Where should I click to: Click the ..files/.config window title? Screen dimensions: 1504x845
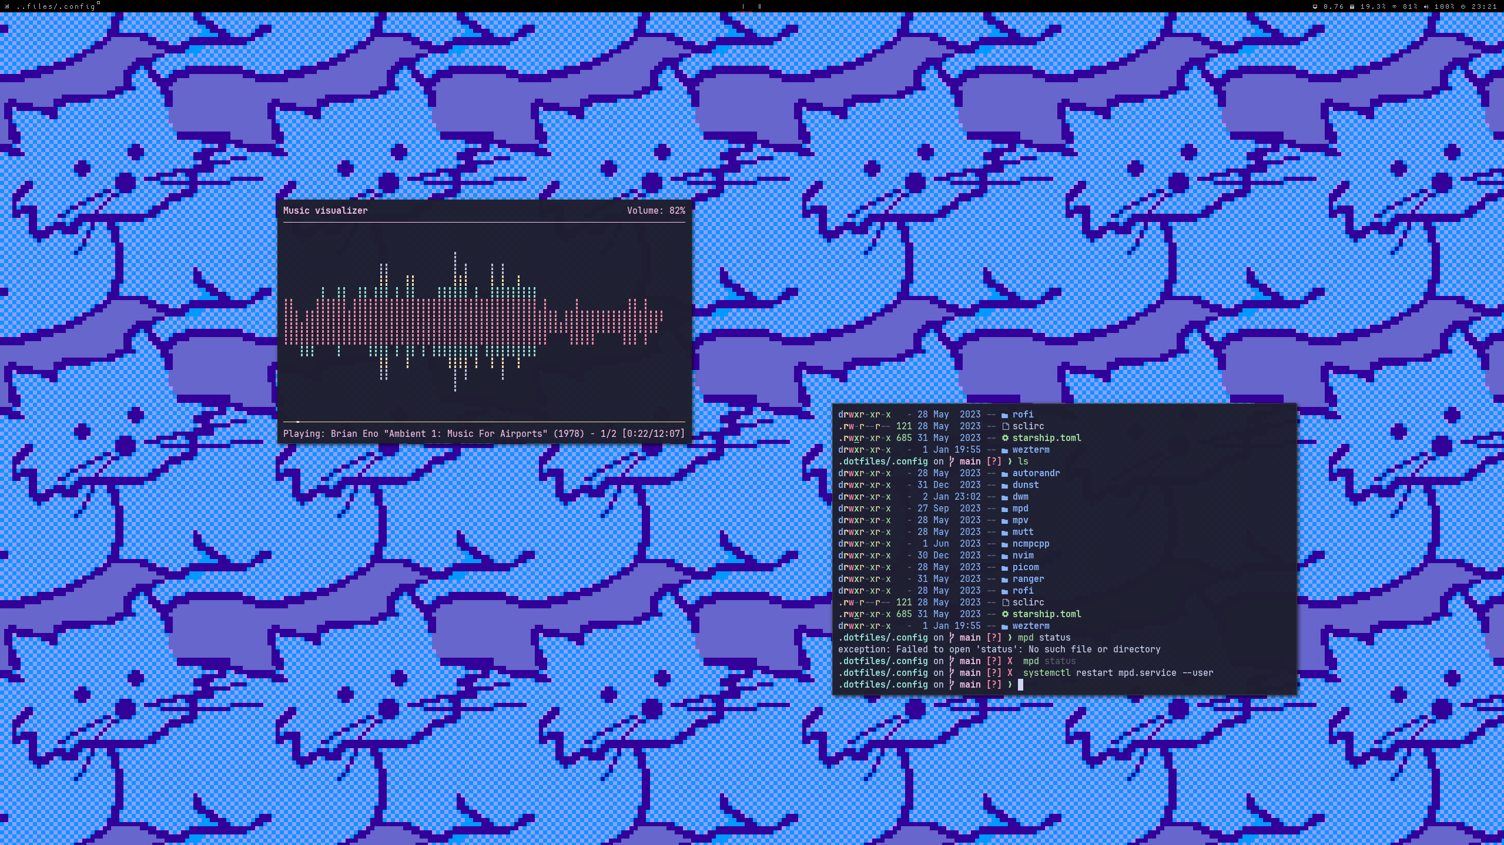(x=56, y=6)
